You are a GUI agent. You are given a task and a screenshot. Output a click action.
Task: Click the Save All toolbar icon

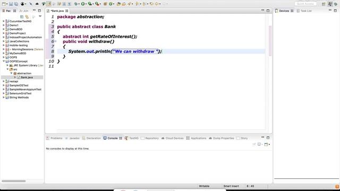pyautogui.click(x=16, y=4)
